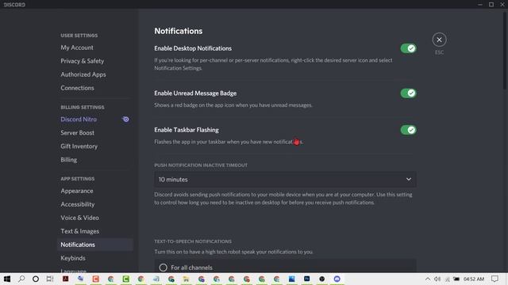Select the For all channels radio option
This screenshot has width=508, height=285.
click(163, 268)
